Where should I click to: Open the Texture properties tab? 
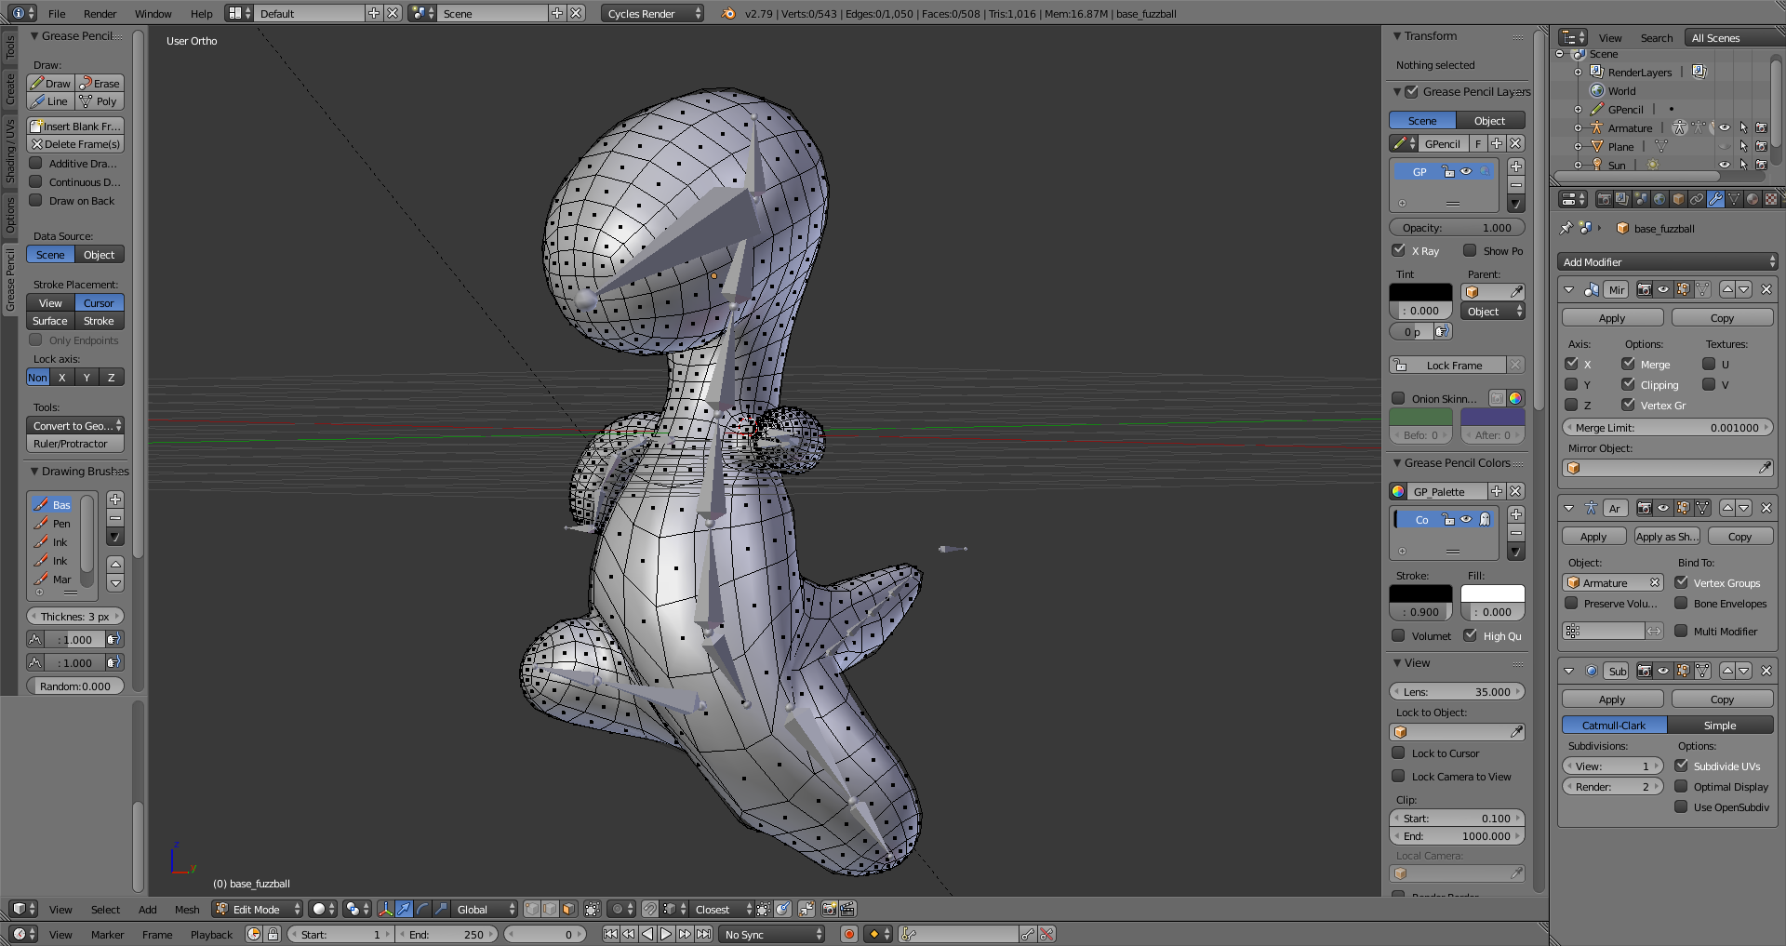coord(1771,199)
